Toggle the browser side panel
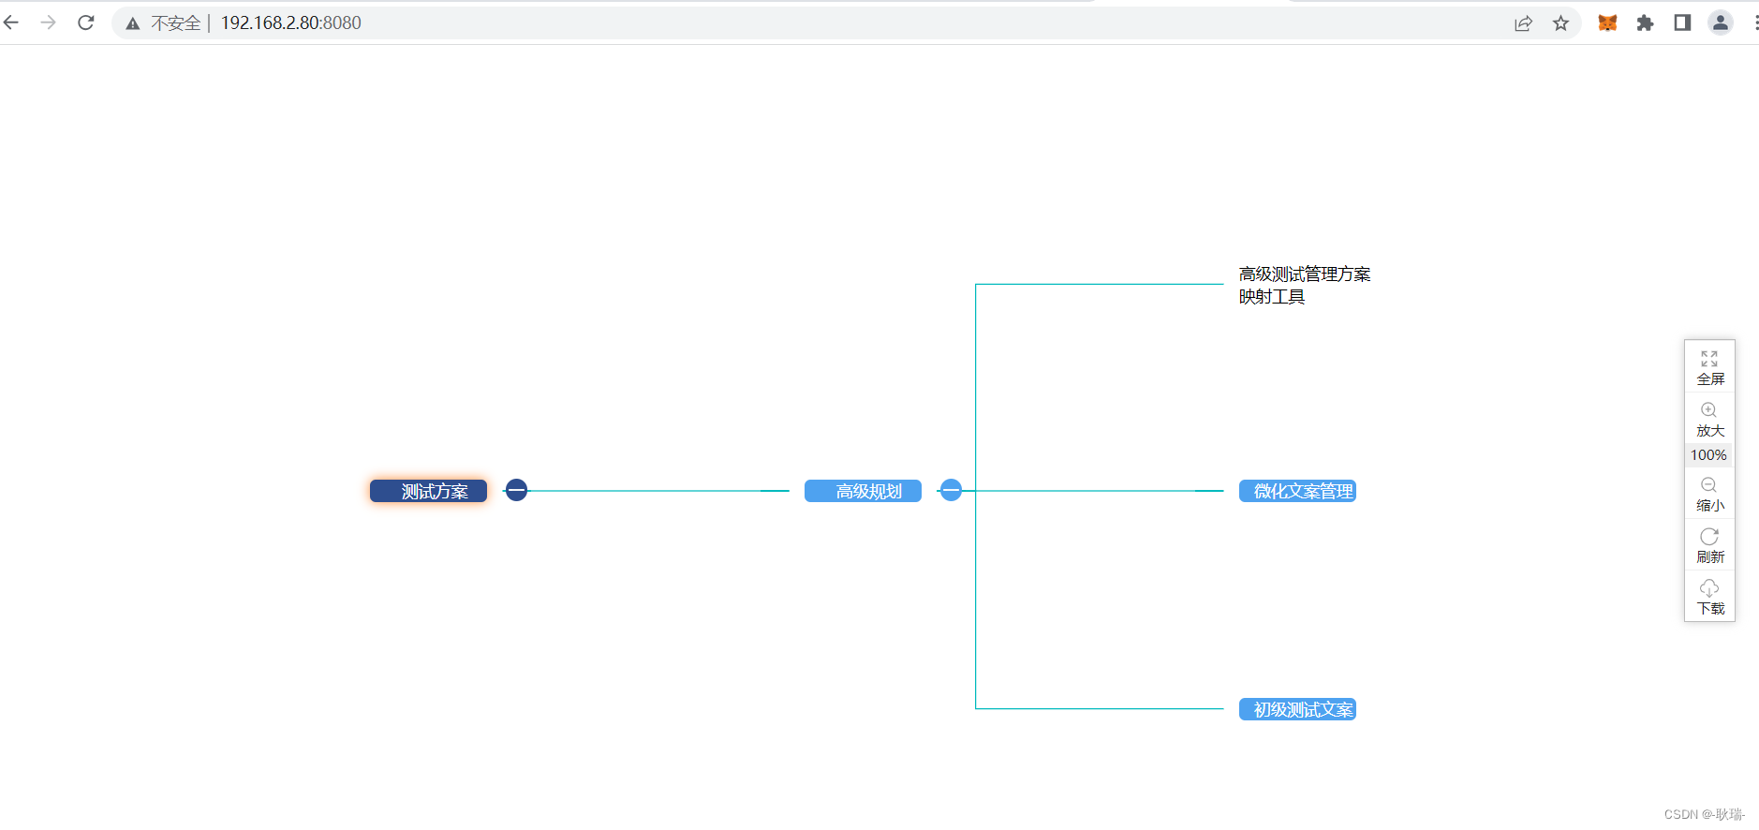1759x830 pixels. point(1682,23)
